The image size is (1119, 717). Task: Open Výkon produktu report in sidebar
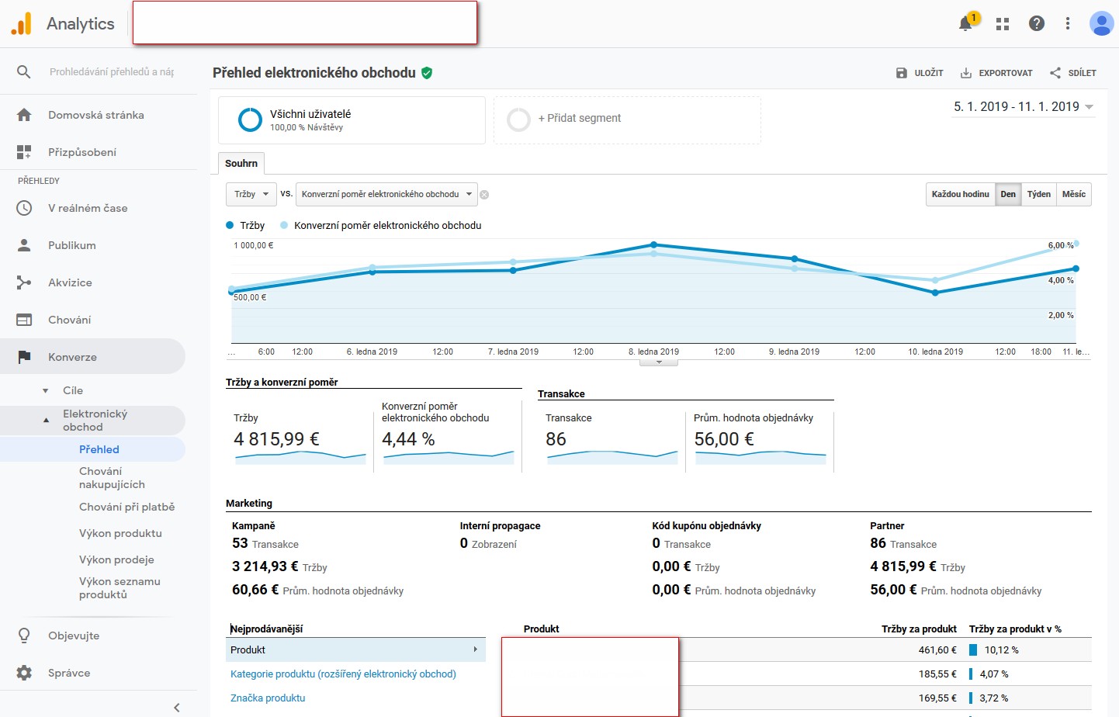120,533
